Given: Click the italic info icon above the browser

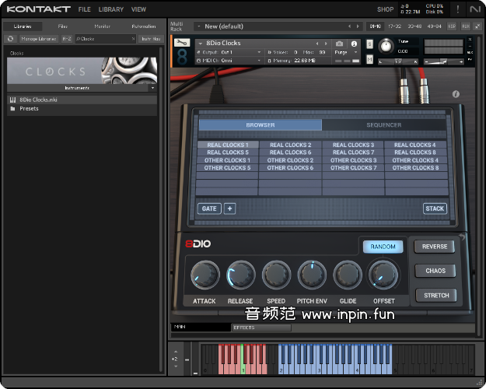Looking at the screenshot, I should [456, 94].
